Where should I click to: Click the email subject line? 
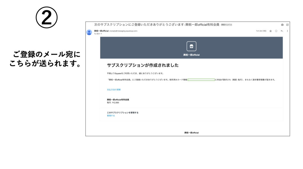[x=157, y=25]
